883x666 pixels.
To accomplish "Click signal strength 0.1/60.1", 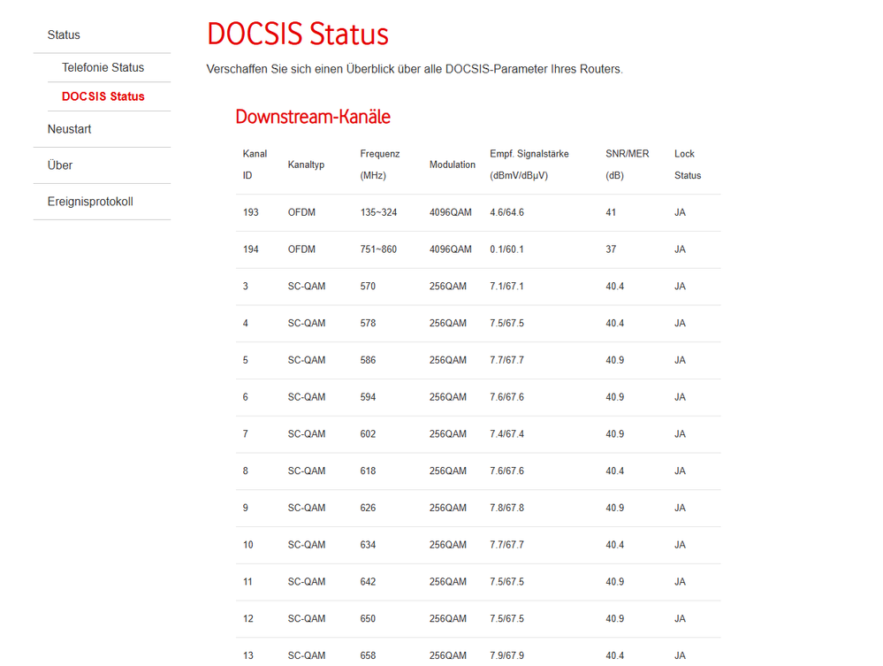I will (x=506, y=249).
